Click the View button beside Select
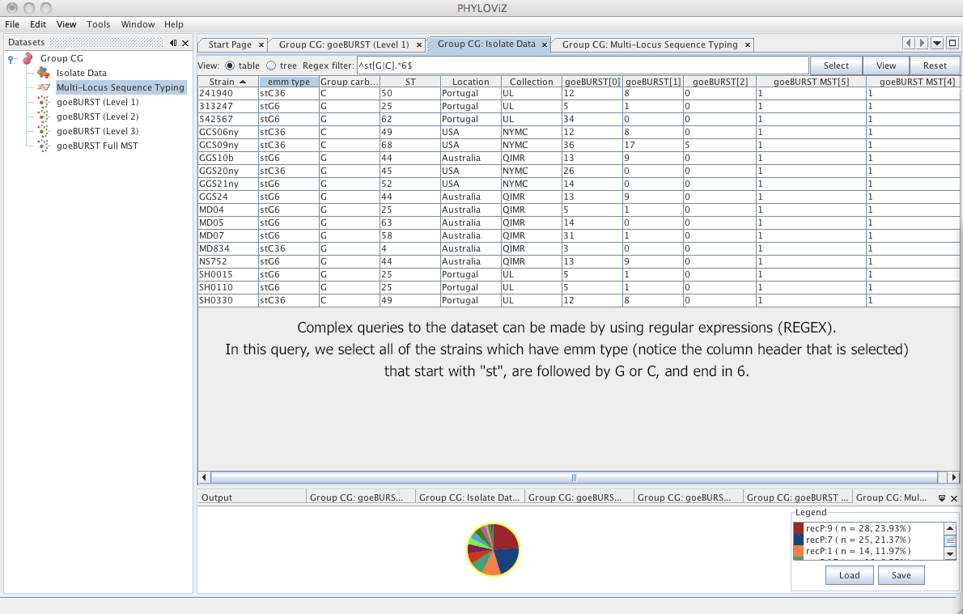This screenshot has width=963, height=614. pyautogui.click(x=885, y=66)
